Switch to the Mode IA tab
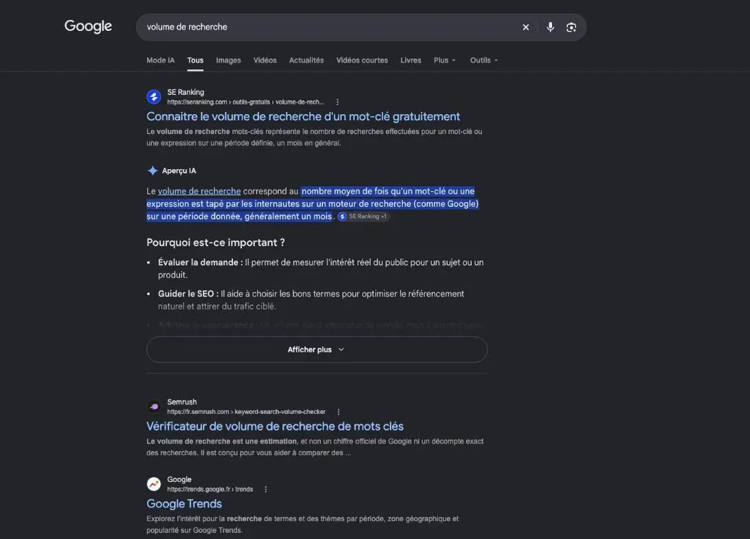750x539 pixels. coord(160,60)
